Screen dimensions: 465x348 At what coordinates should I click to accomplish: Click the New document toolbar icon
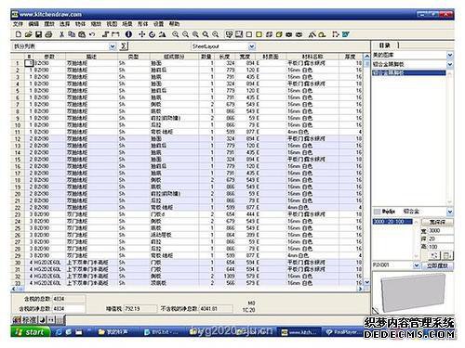click(x=19, y=34)
